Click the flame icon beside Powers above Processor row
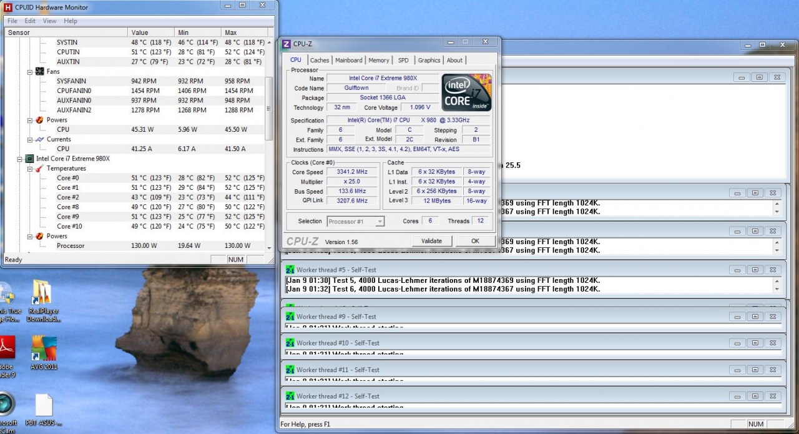 pos(40,236)
